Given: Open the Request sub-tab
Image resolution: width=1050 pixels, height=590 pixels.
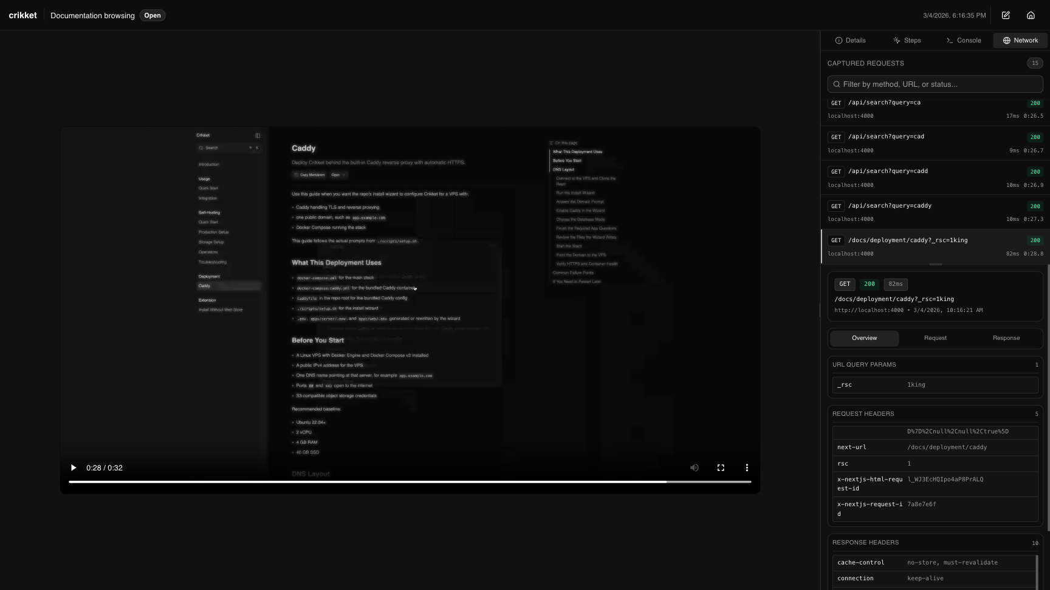Looking at the screenshot, I should pyautogui.click(x=935, y=338).
